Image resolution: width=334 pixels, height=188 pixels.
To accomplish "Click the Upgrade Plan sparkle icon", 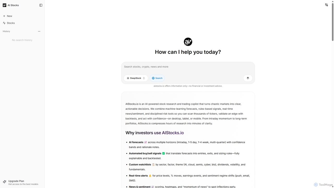I will pyautogui.click(x=4, y=182).
